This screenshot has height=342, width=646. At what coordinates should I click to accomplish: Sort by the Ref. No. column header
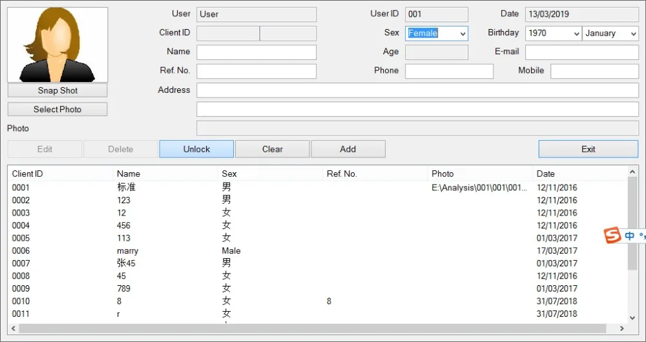(375, 174)
